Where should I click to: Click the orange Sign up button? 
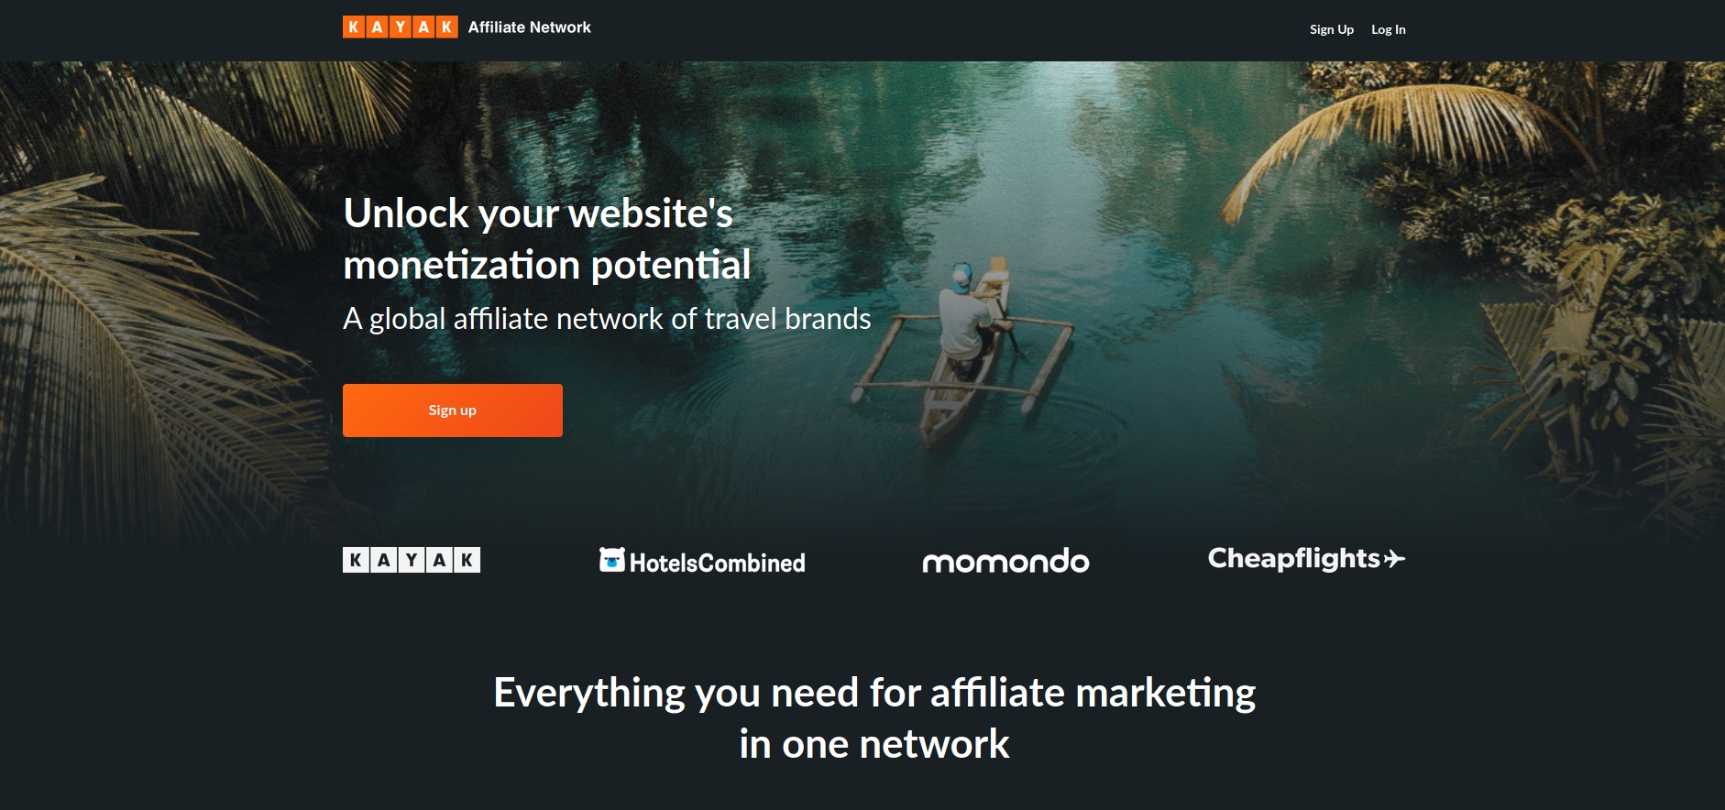(453, 410)
